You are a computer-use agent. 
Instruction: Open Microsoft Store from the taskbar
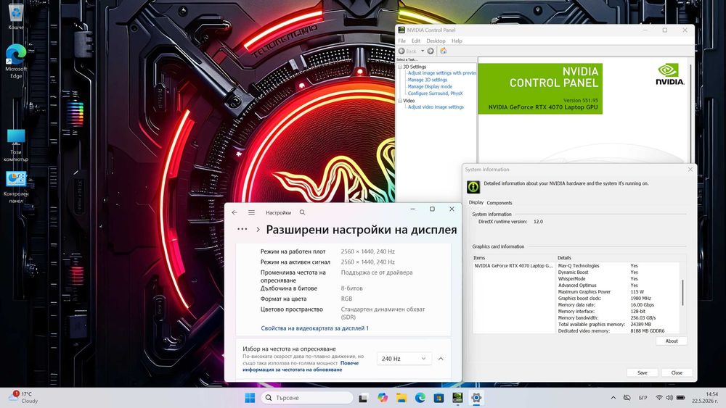point(439,398)
